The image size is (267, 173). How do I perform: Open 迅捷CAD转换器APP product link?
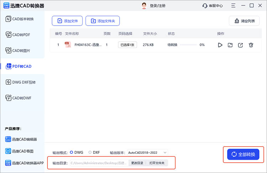coord(24,163)
